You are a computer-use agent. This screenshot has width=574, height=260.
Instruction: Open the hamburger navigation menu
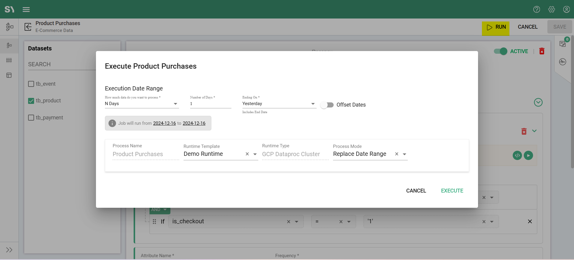pos(26,10)
